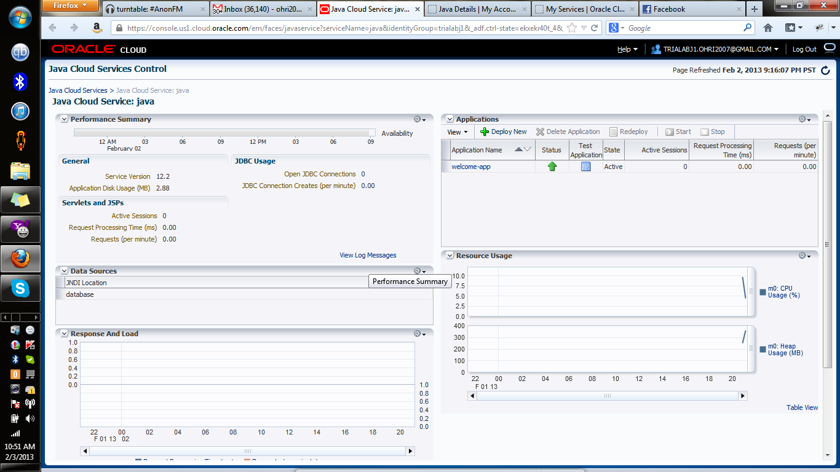
Task: Open the Table View link
Action: pyautogui.click(x=802, y=407)
